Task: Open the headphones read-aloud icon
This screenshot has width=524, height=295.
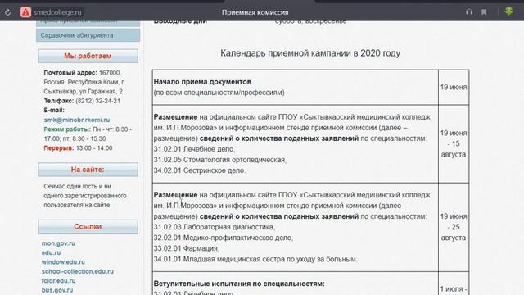Action: tap(469, 12)
